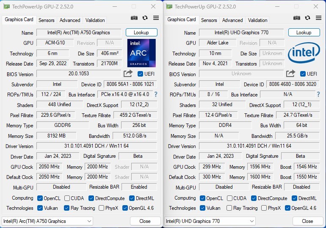Viewport: 326px width, 228px height.
Task: Click refresh icon in right GPU-Z window
Action: [x=307, y=18]
